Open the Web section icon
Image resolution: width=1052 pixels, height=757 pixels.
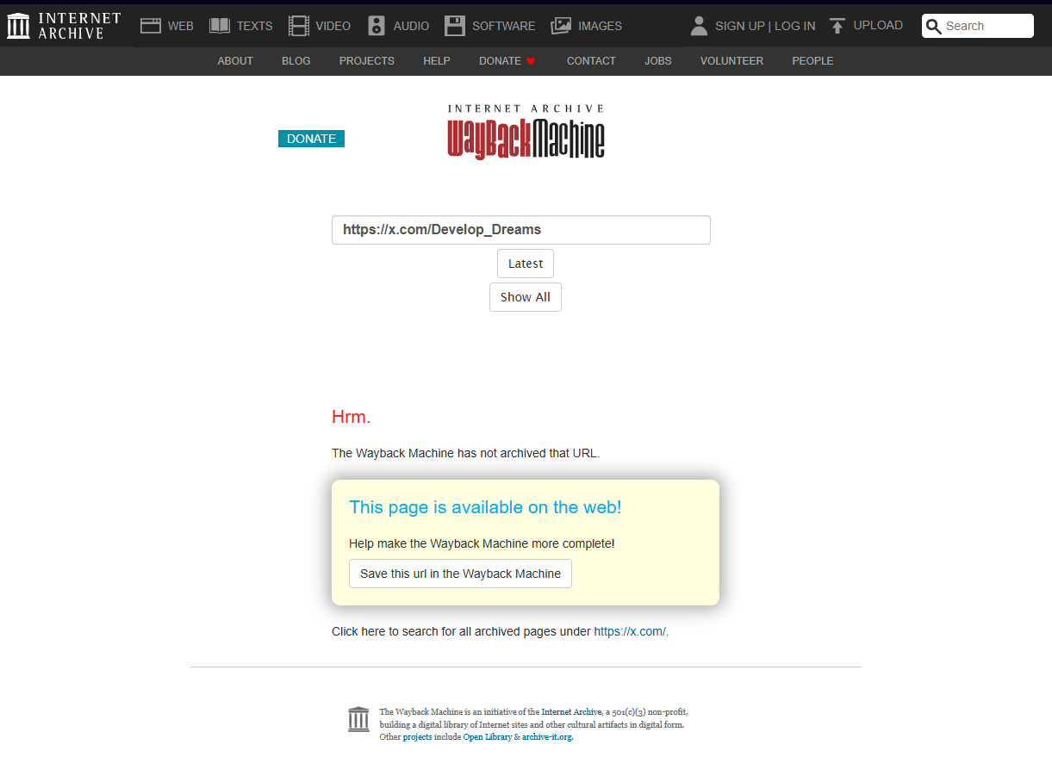(x=151, y=26)
